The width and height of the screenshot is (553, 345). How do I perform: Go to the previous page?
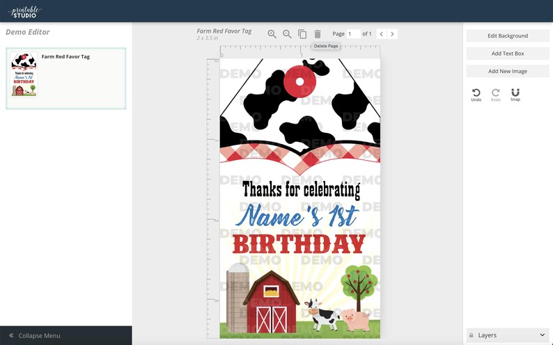tap(381, 34)
